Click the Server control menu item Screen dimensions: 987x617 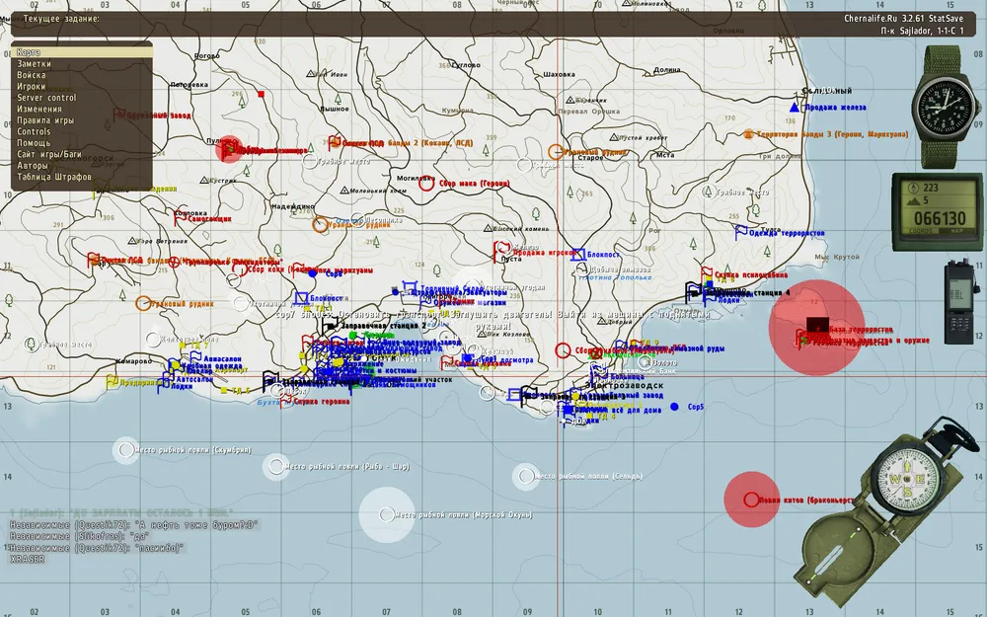[46, 98]
